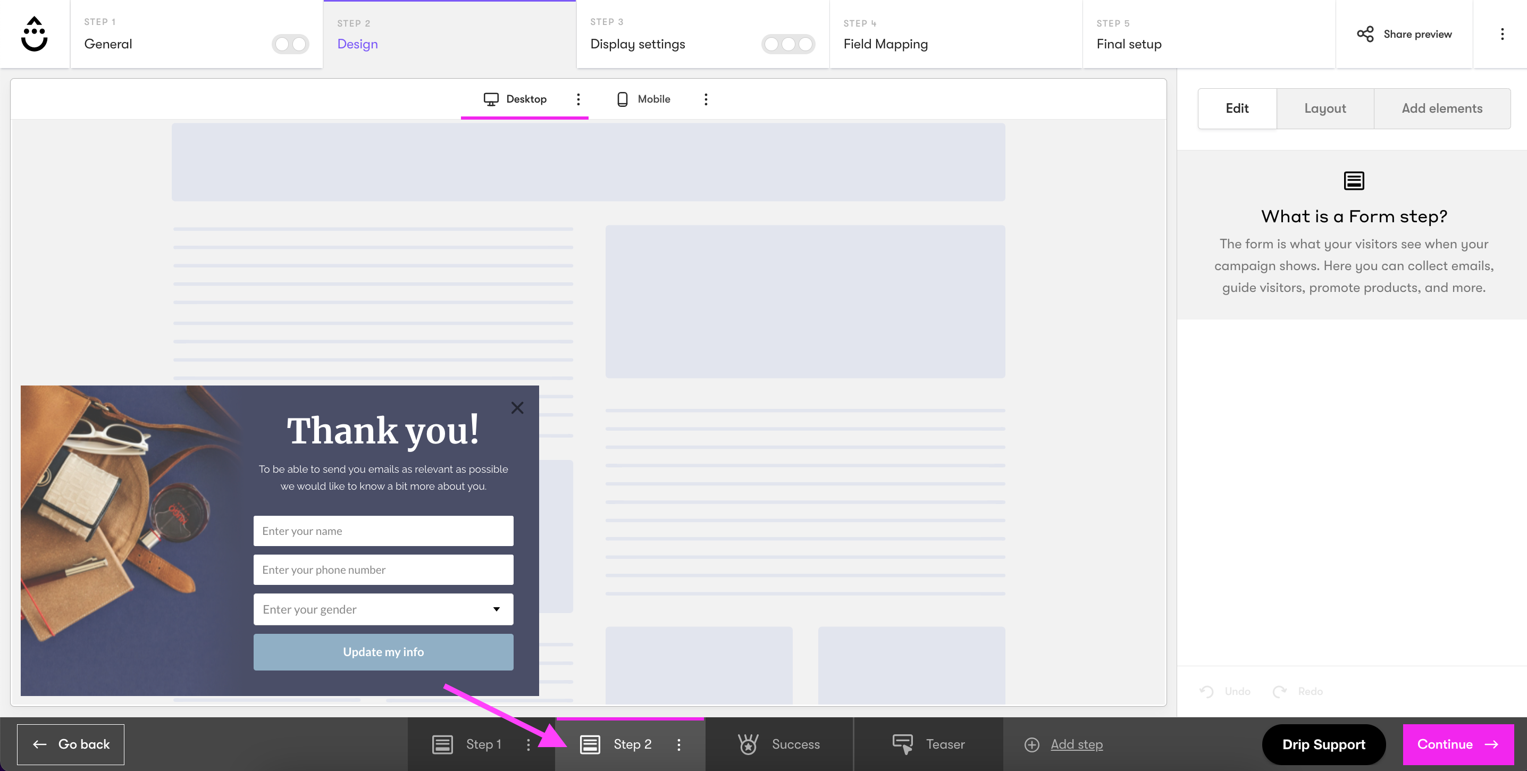Switch to the Edit tab
Screen dimensions: 1527x771
tap(1237, 108)
